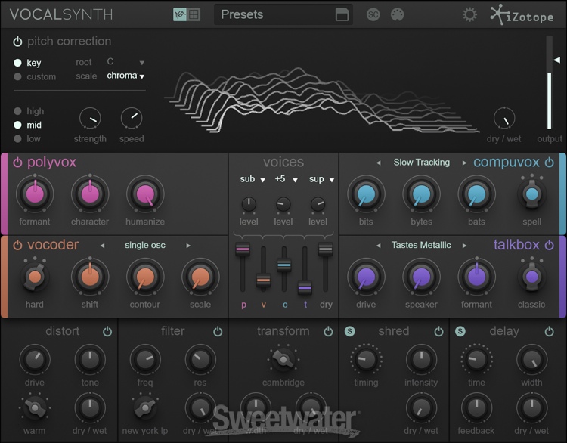Image resolution: width=567 pixels, height=443 pixels.
Task: Click the talkbox speaker knob
Action: coord(421,277)
